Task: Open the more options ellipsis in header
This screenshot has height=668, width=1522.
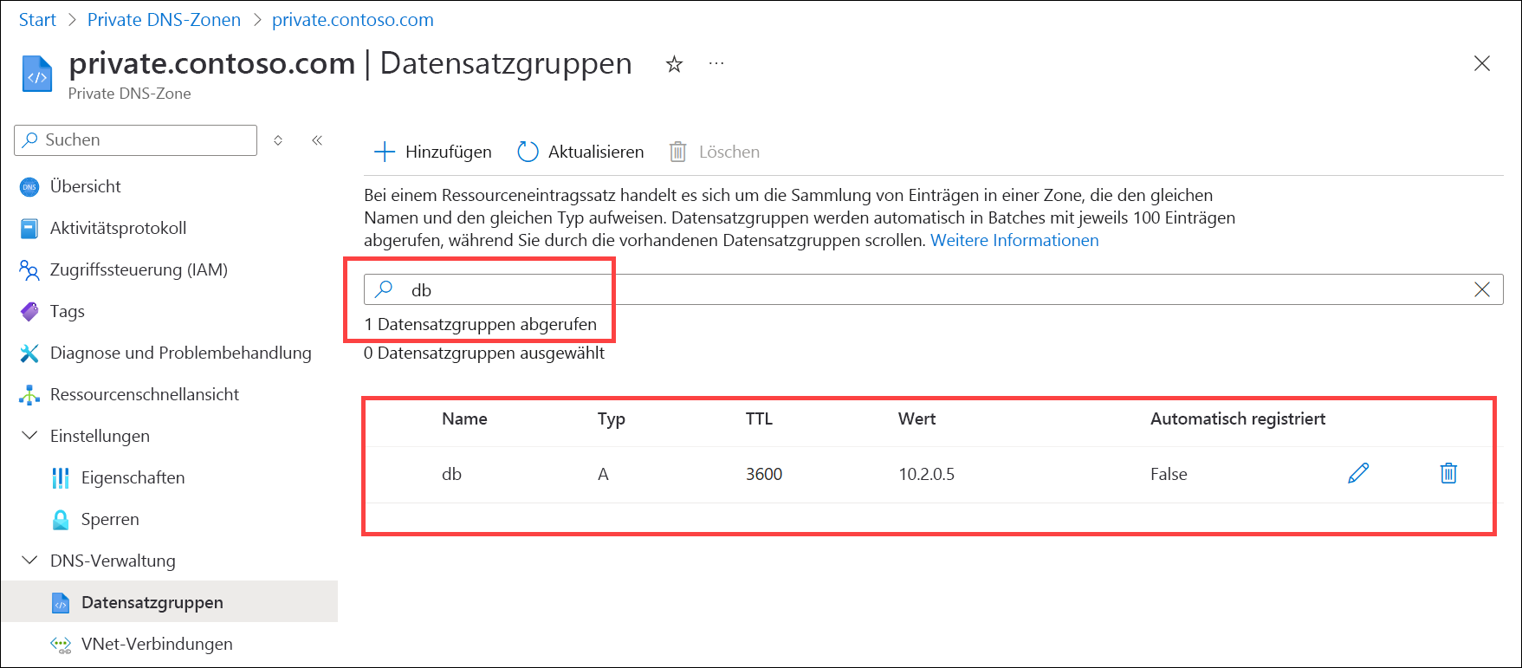Action: (x=716, y=63)
